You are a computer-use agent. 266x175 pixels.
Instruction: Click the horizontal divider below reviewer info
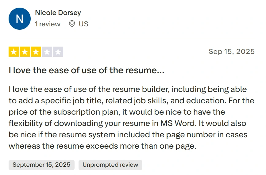point(132,38)
